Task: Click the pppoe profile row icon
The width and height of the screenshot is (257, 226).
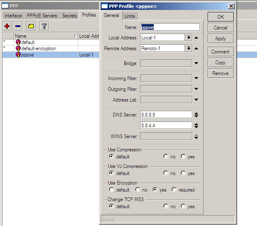Action: 18,55
